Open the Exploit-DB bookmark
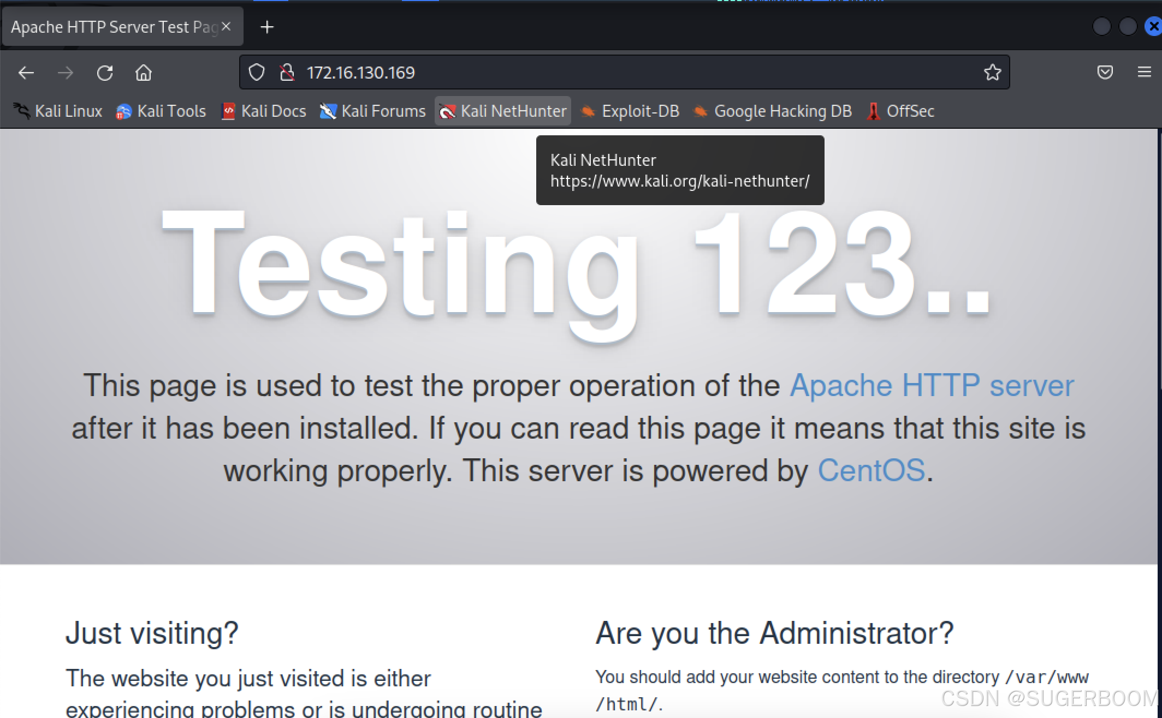Image resolution: width=1162 pixels, height=718 pixels. click(x=630, y=111)
